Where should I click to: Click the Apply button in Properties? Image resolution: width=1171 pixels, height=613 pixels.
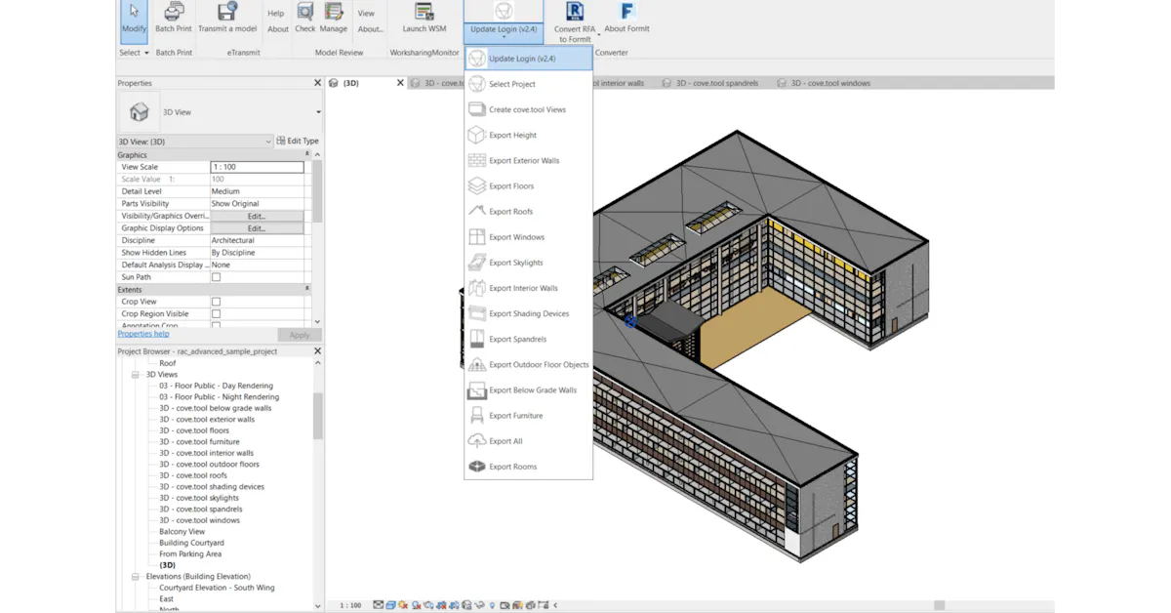coord(299,335)
